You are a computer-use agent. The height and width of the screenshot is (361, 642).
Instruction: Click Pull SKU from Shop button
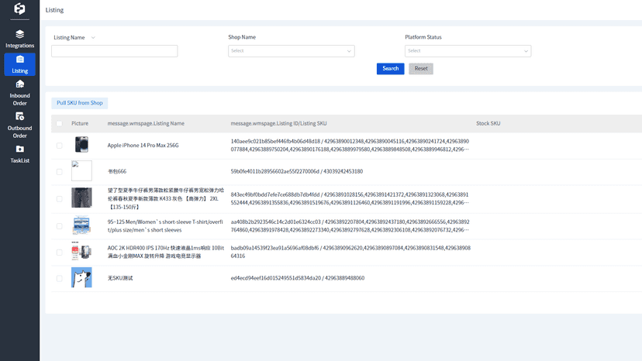coord(79,103)
